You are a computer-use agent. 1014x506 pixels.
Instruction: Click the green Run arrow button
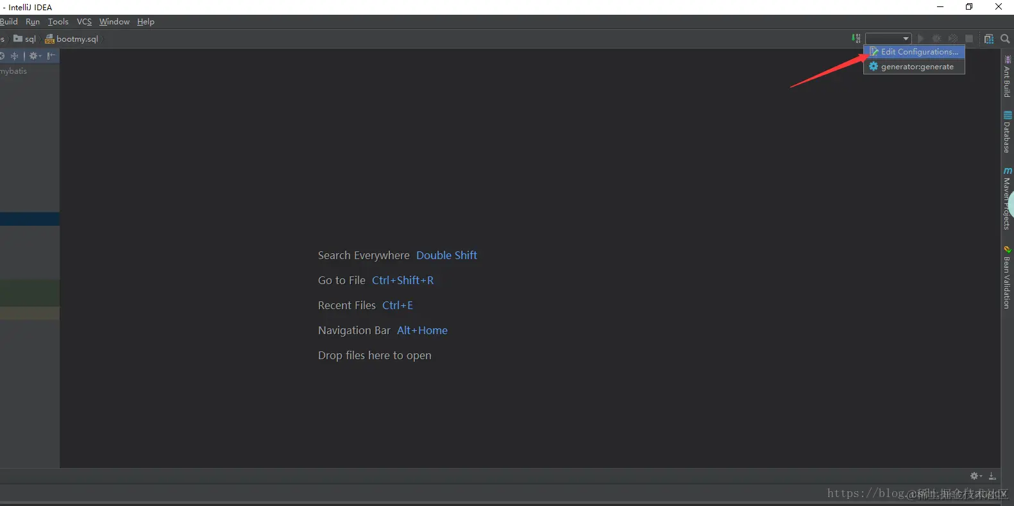click(x=921, y=38)
